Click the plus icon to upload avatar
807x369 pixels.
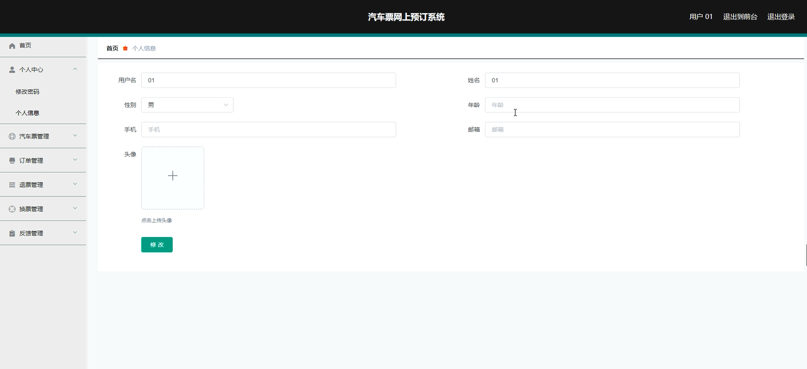(x=173, y=176)
